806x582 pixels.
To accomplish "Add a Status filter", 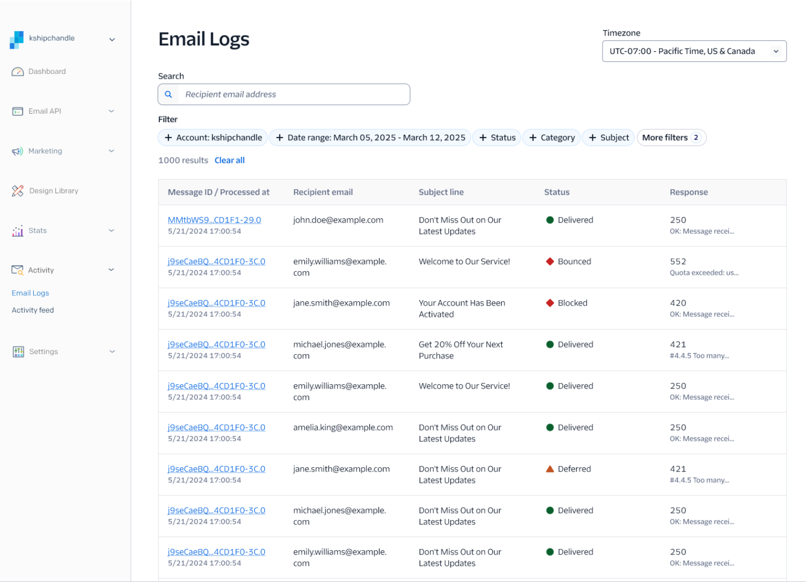I will (x=497, y=138).
